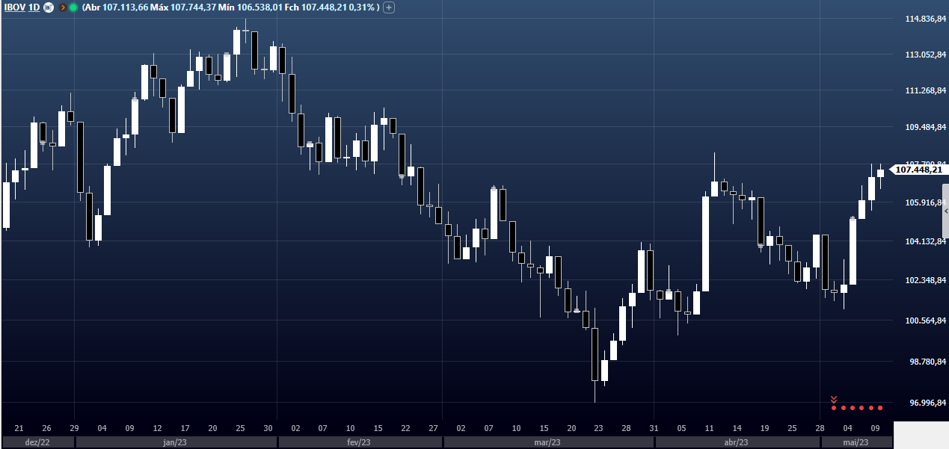Click the 114.836,84 price axis label
This screenshot has width=949, height=449.
click(x=921, y=19)
